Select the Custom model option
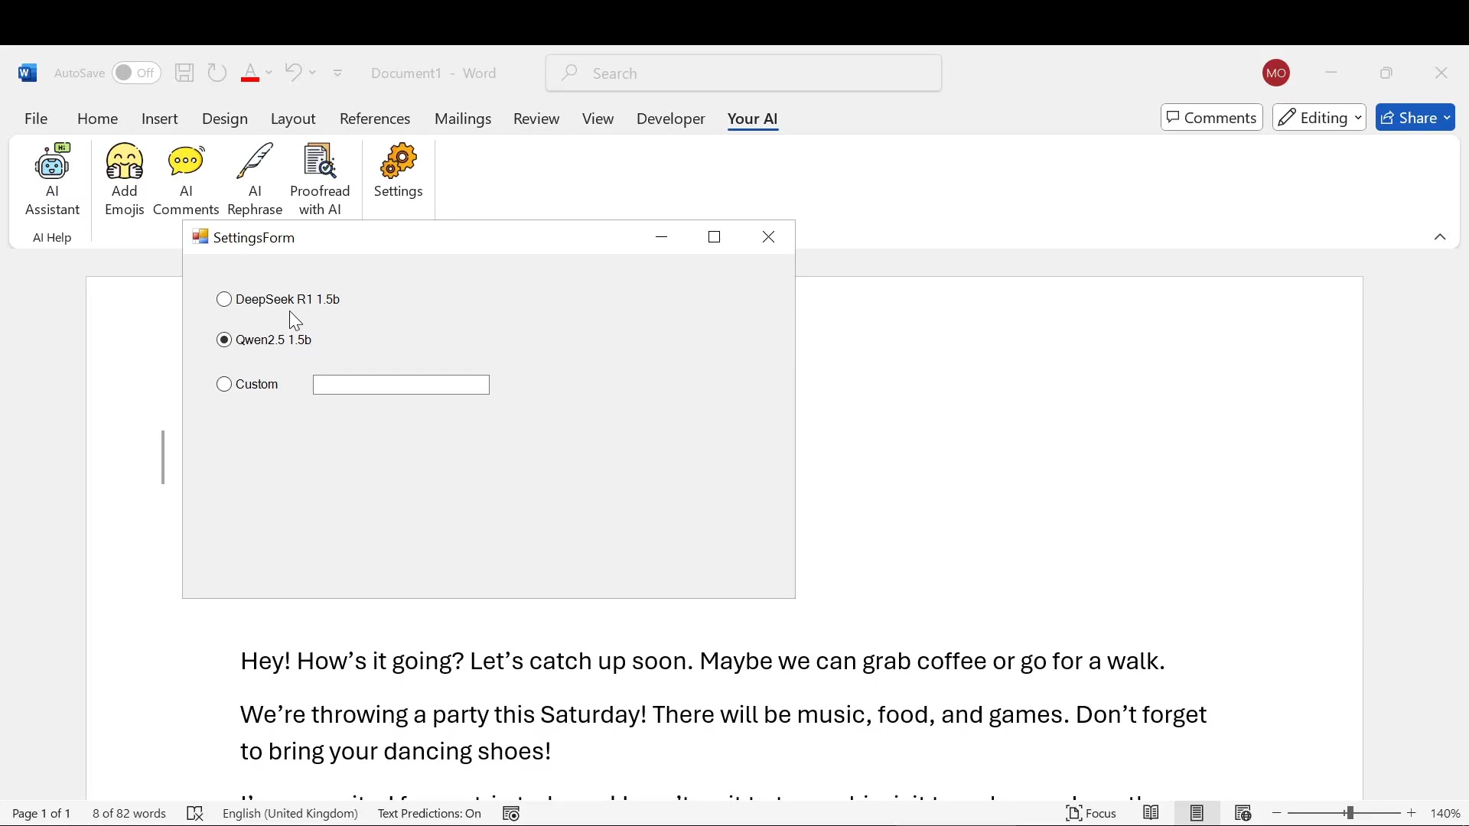1469x826 pixels. tap(248, 384)
